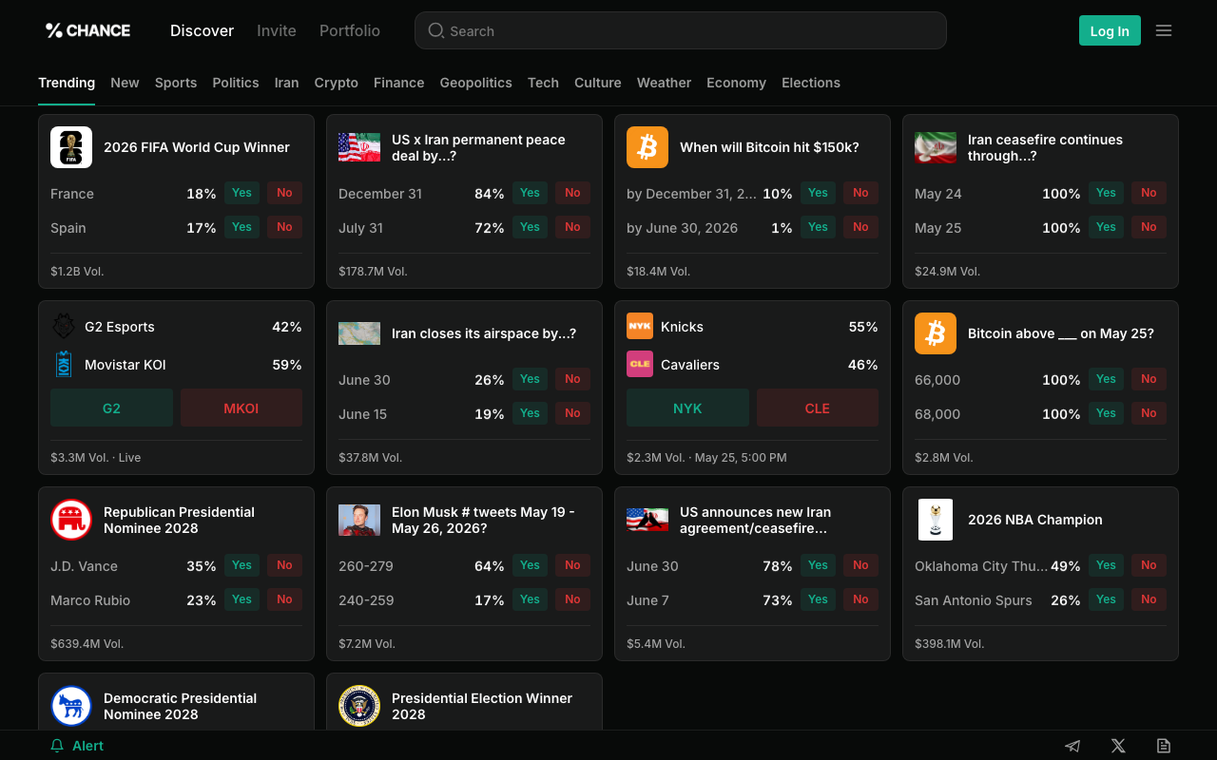Image resolution: width=1217 pixels, height=760 pixels.
Task: Click '$178.7M Vol.' text
Action: (x=373, y=271)
